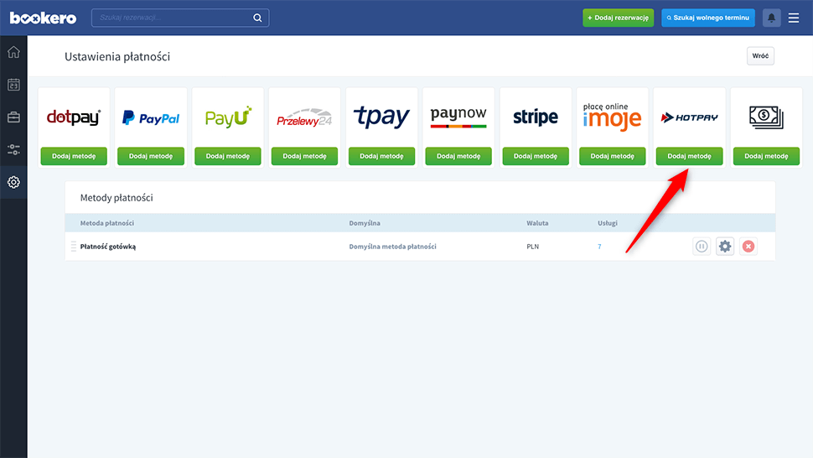Click the tpay logo

[381, 117]
